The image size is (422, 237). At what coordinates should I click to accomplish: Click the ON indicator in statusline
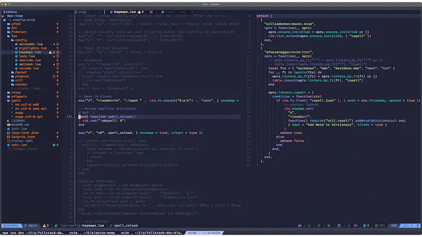pyautogui.click(x=355, y=225)
